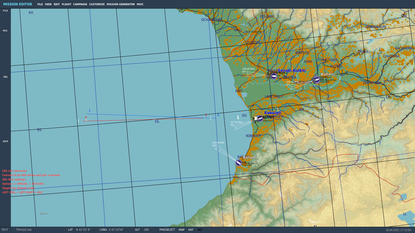415x233 pixels.
Task: Click the Senaki-Kolkhi airbase icon
Action: point(273,76)
